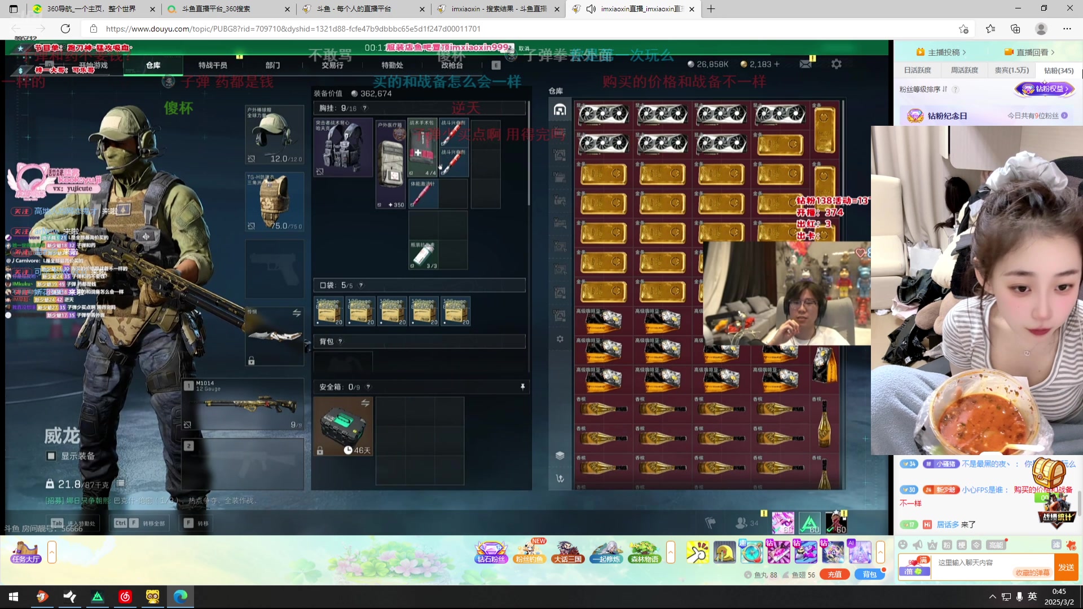This screenshot has height=609, width=1083.
Task: Click the 令 command chat icon
Action: coord(976,545)
